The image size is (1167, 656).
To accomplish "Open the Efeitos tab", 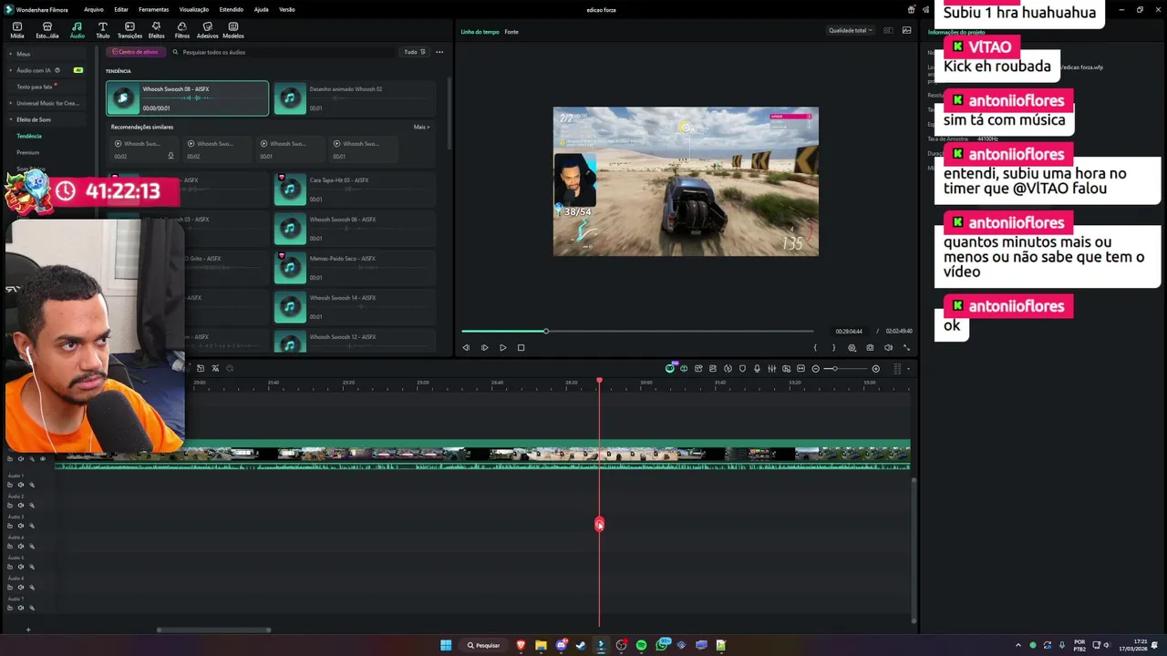I will [x=156, y=30].
